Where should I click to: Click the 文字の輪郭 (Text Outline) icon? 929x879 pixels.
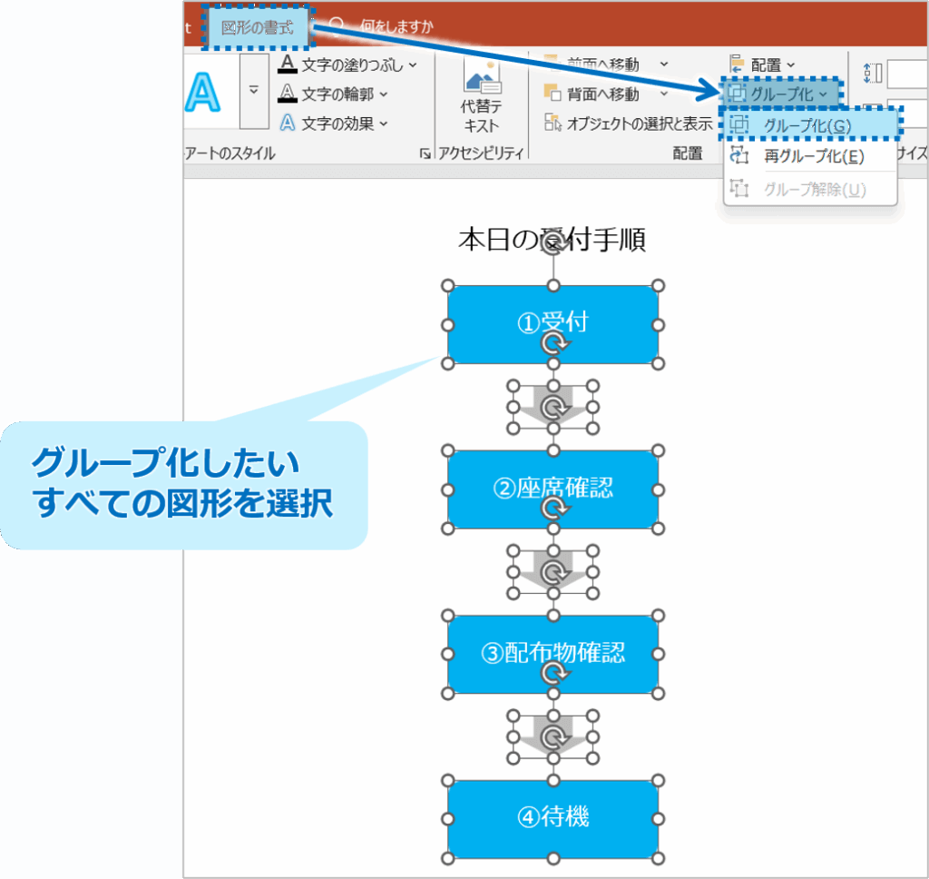[x=287, y=91]
